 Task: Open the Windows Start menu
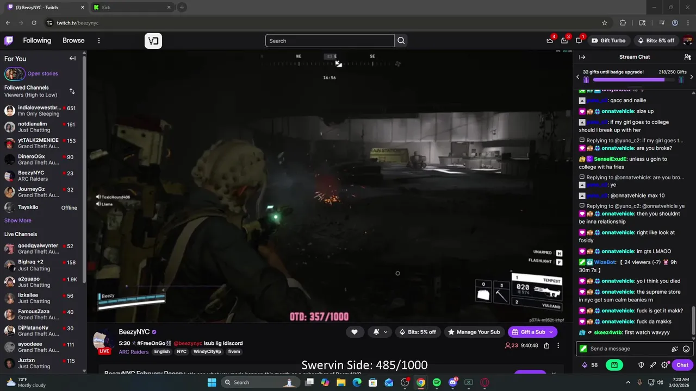(x=212, y=382)
